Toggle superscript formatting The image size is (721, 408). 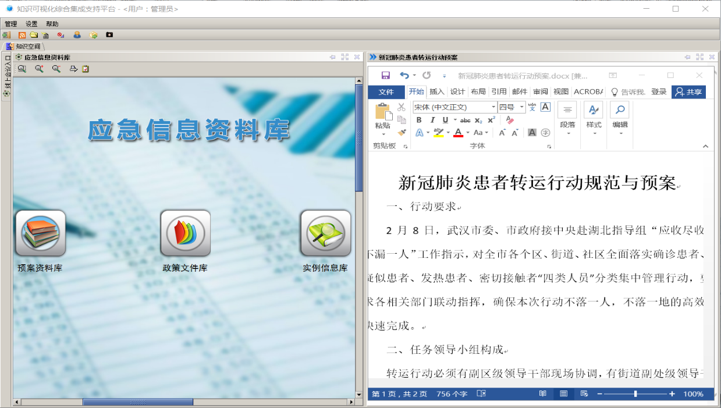pos(492,120)
